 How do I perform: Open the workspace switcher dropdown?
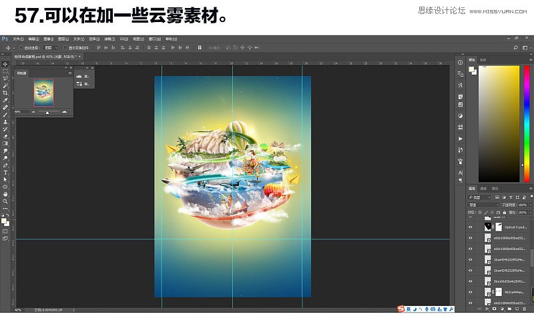point(527,48)
